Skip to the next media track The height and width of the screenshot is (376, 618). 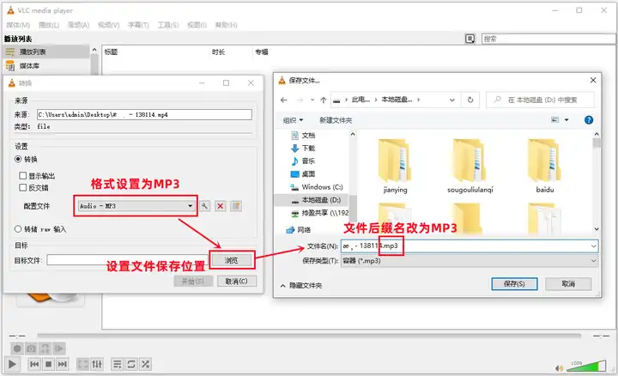(63, 364)
